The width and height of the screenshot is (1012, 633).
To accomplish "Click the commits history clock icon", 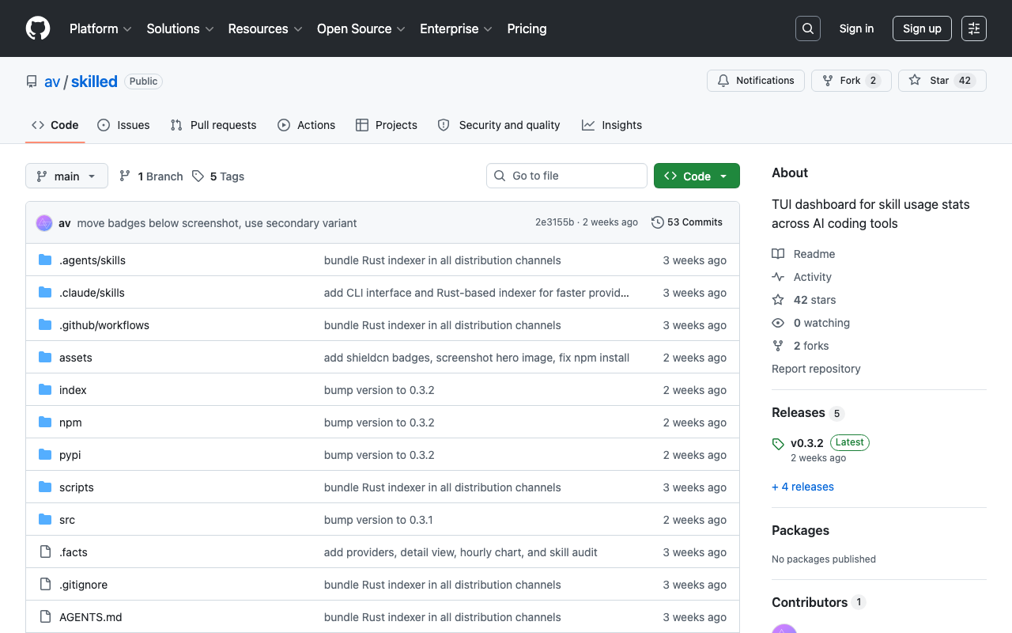I will click(657, 222).
